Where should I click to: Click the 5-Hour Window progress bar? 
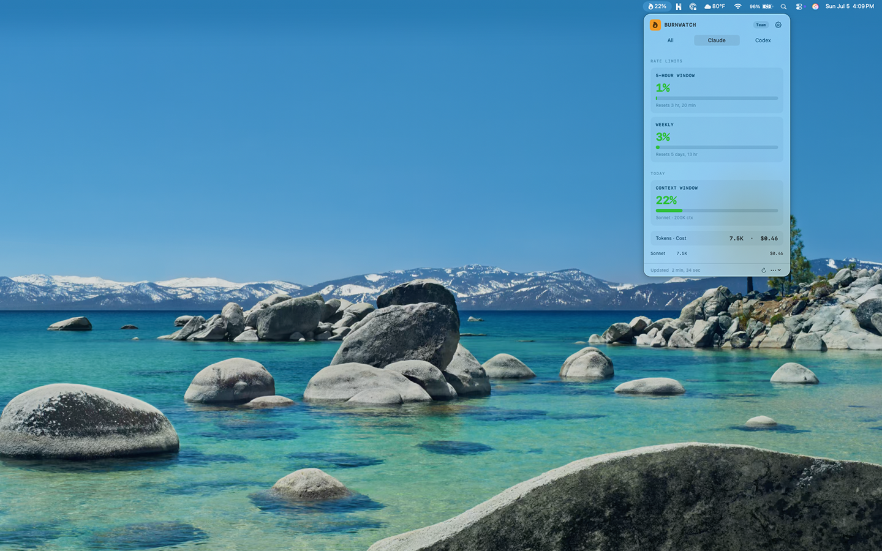pos(717,98)
